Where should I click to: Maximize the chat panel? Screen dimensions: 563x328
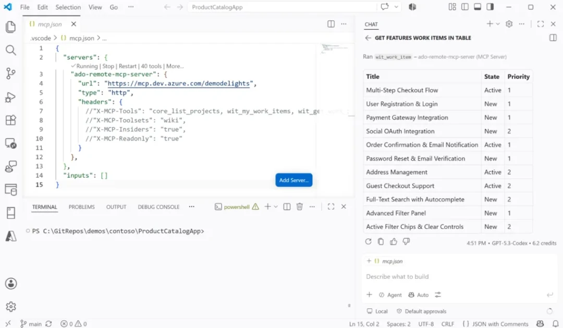click(541, 24)
